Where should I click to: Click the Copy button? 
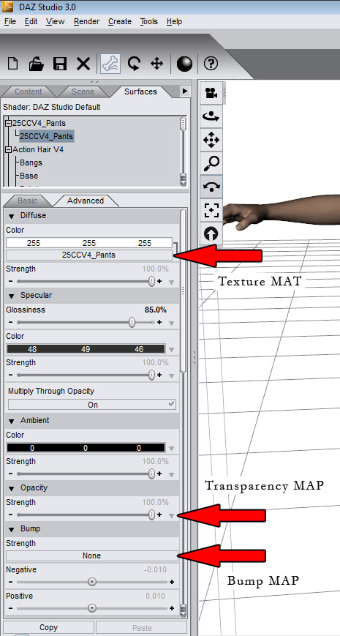tap(49, 627)
